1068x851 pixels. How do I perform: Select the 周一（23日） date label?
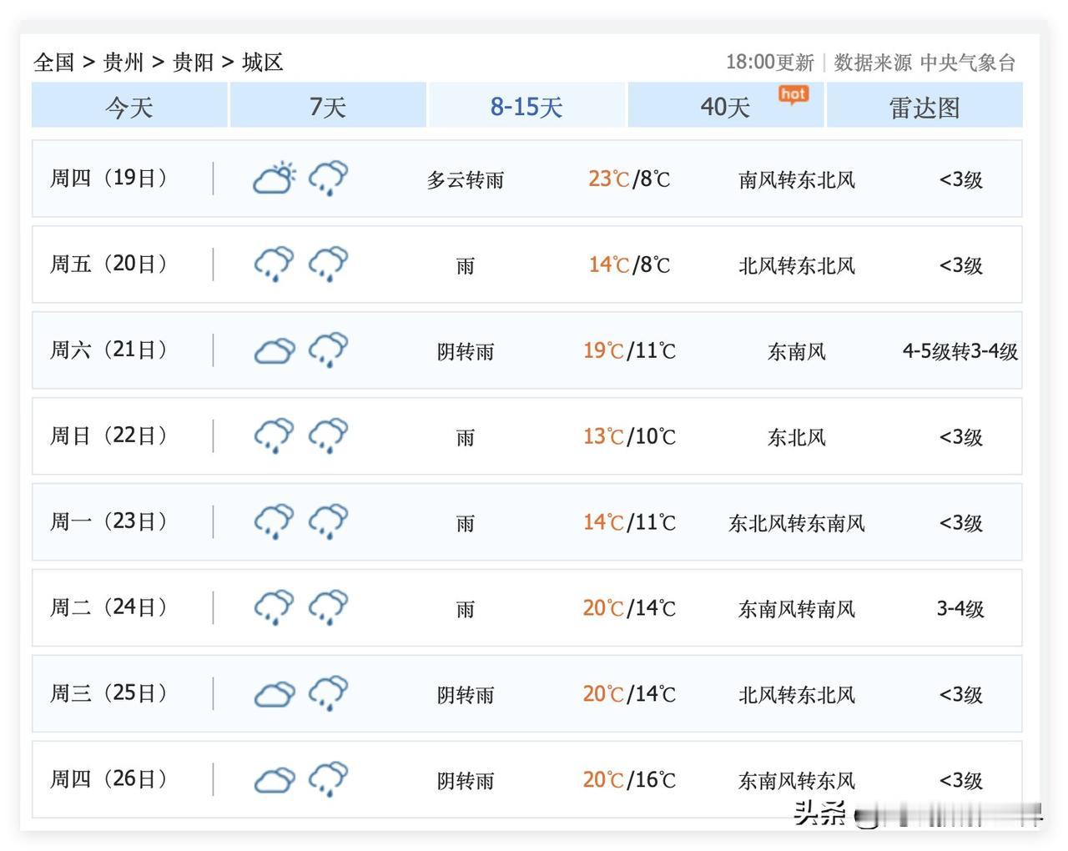(x=109, y=521)
